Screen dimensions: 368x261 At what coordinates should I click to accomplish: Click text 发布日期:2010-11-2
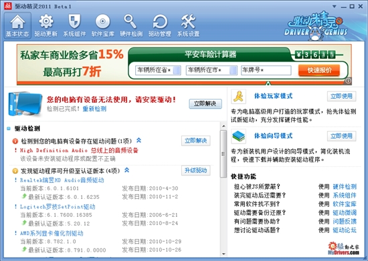tap(150, 197)
